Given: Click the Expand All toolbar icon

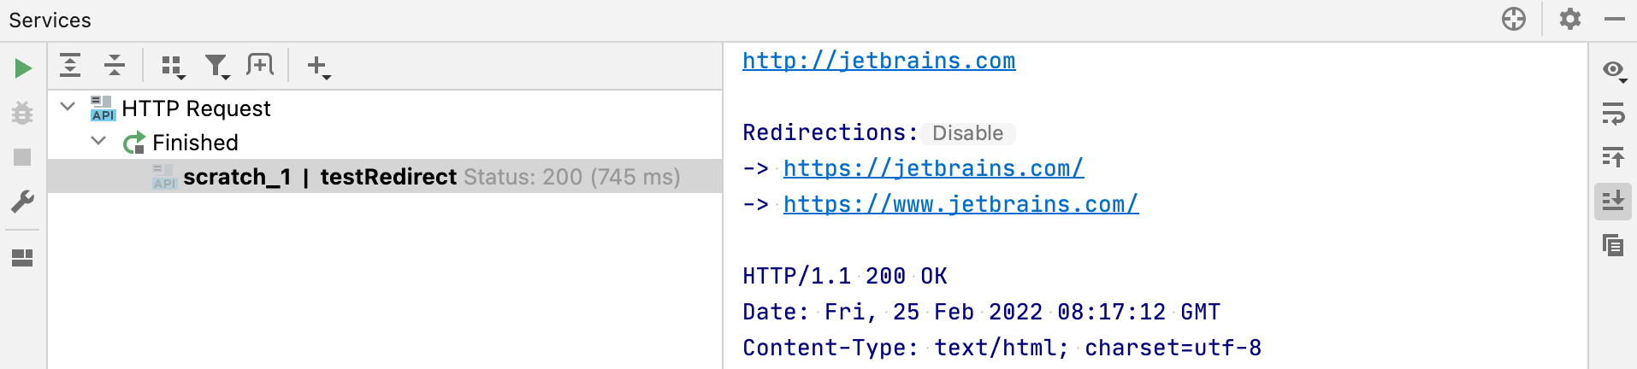Looking at the screenshot, I should (x=70, y=65).
